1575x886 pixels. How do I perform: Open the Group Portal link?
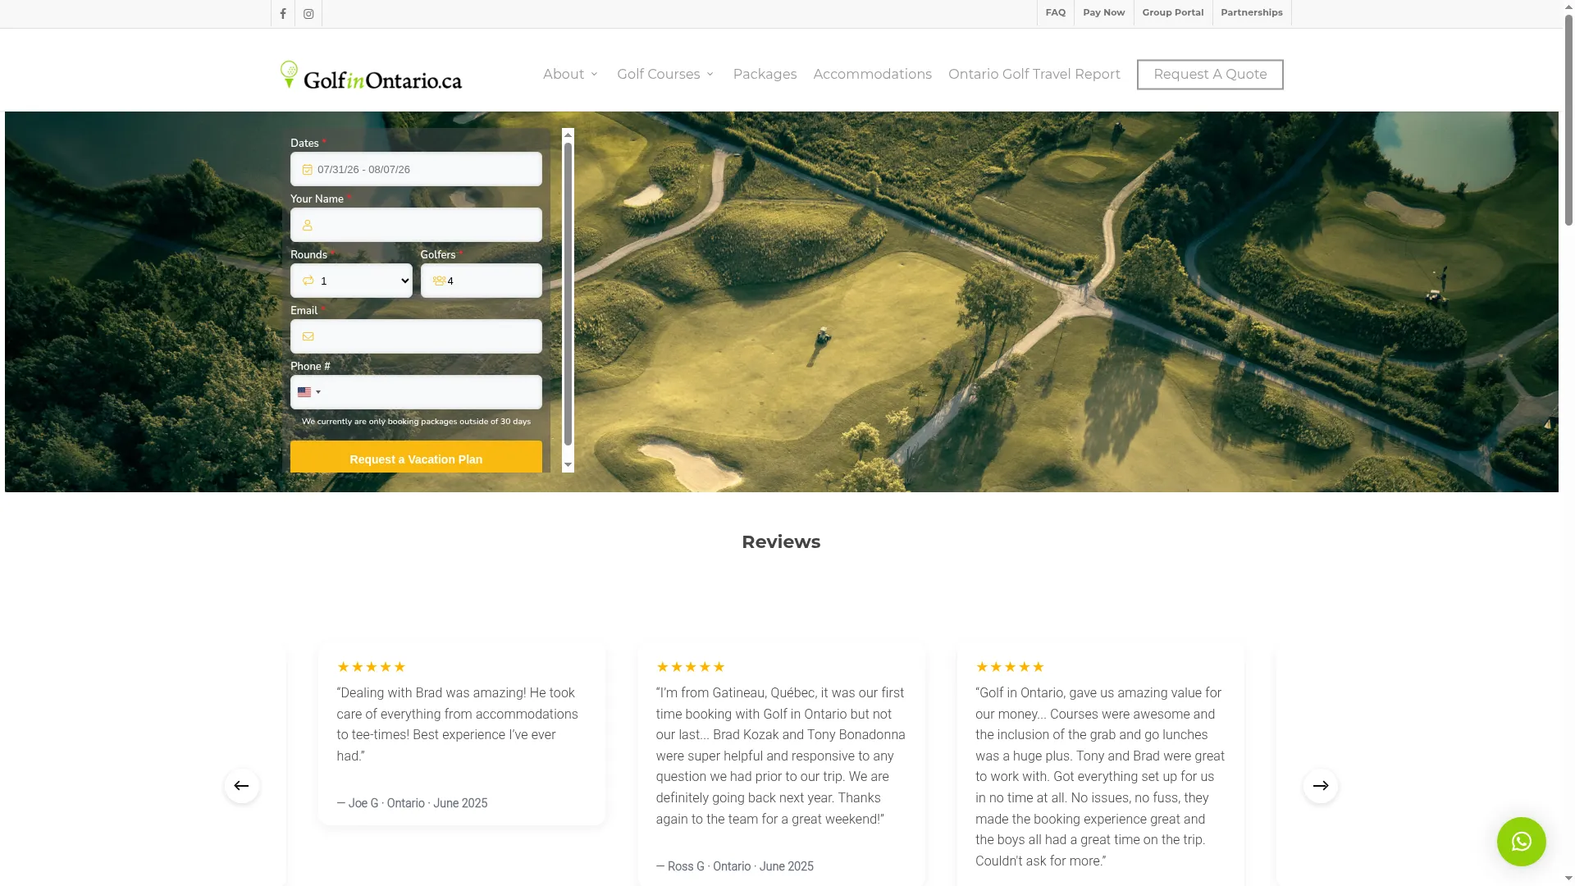click(x=1173, y=12)
